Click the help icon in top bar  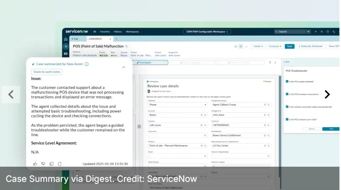click(x=328, y=32)
